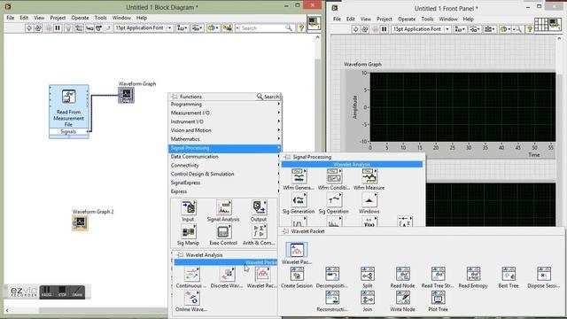Screen dimensions: 567x319
Task: Toggle highlight execution light bulb
Action: pyautogui.click(x=68, y=27)
